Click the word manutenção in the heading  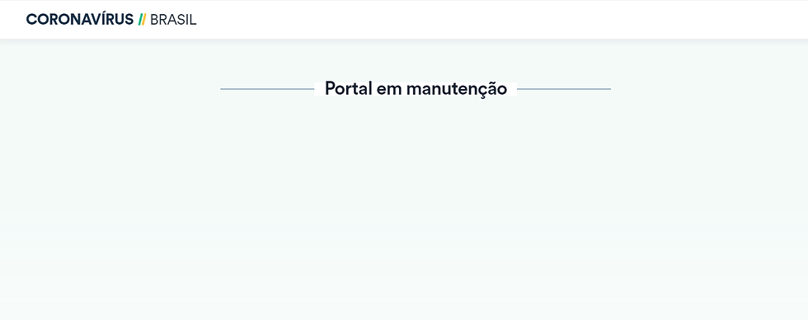[x=457, y=89]
